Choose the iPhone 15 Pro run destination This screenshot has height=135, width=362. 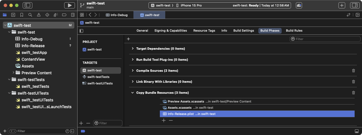(x=191, y=5)
